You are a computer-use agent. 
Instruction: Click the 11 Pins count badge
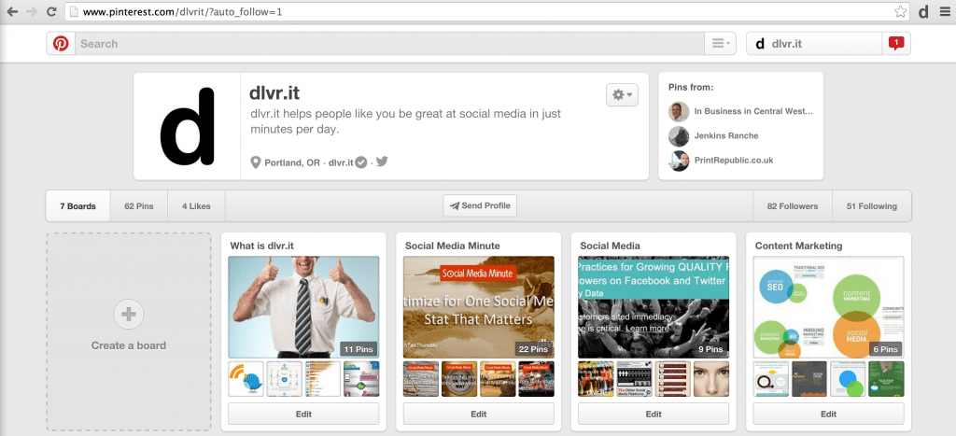pos(358,349)
